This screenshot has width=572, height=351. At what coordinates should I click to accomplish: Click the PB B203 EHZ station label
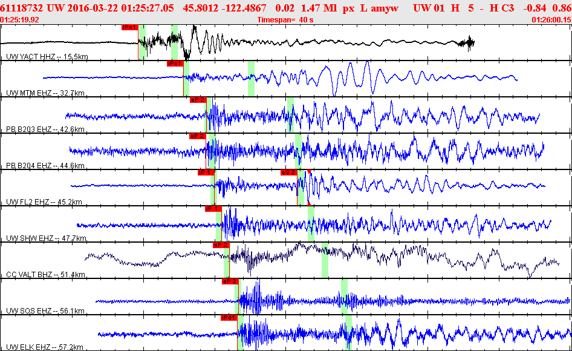click(x=45, y=130)
